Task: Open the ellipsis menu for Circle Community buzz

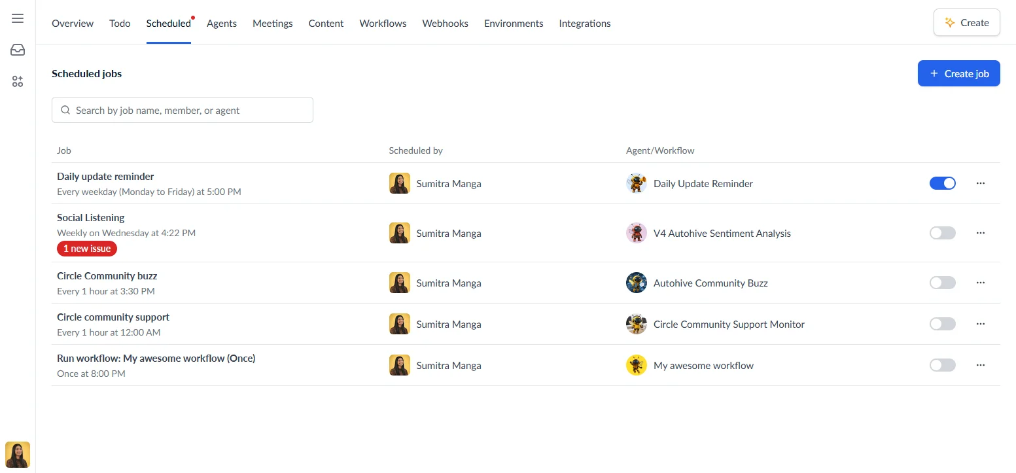Action: point(980,283)
